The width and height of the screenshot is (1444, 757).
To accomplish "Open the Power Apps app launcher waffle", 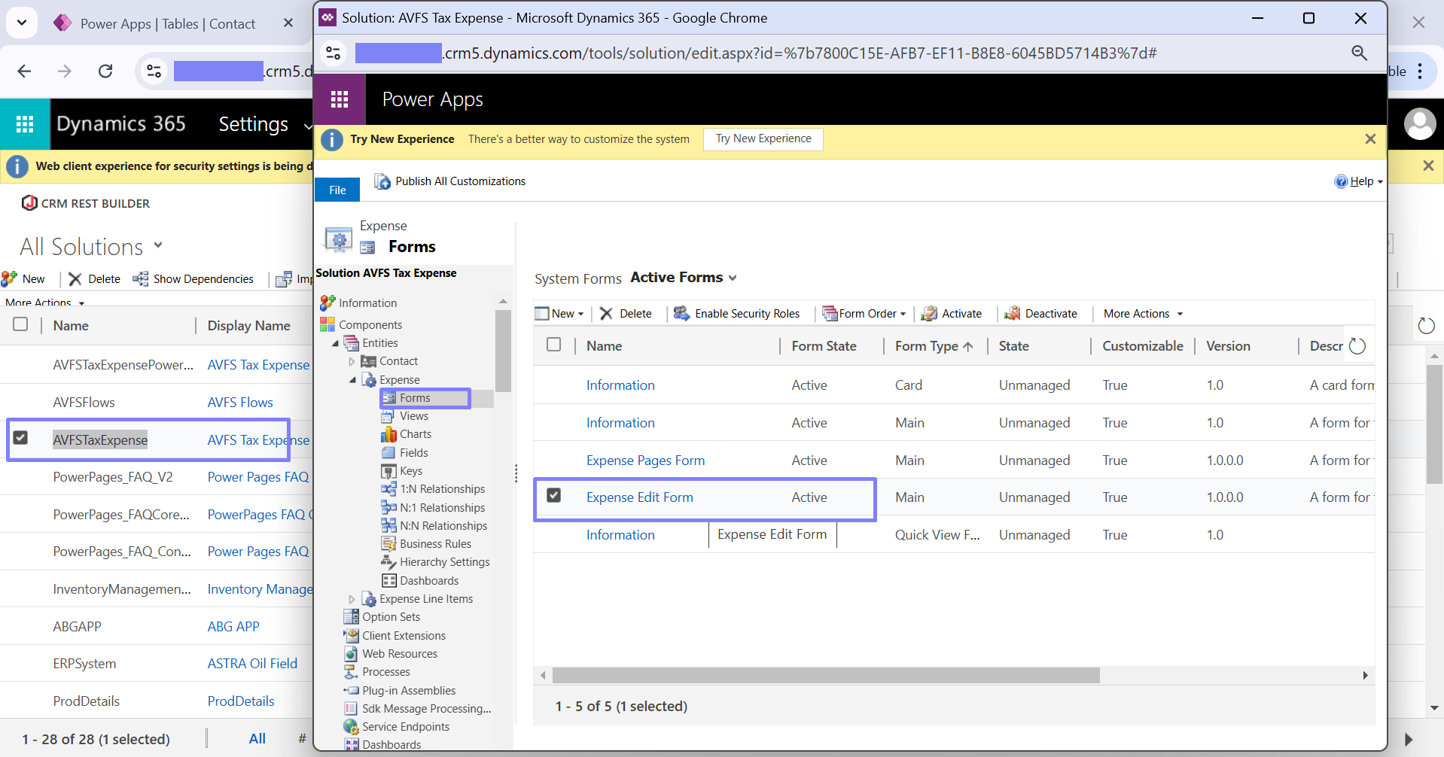I will tap(340, 99).
